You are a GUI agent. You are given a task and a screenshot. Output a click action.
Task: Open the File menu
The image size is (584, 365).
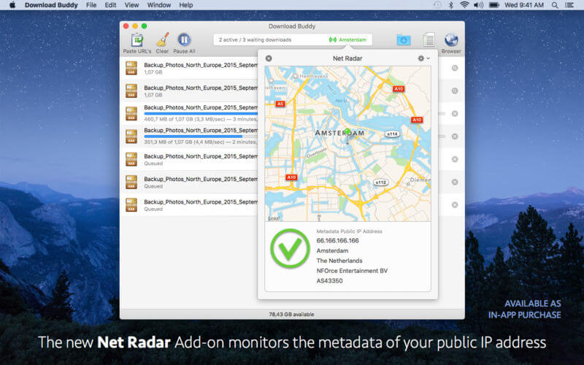pos(91,5)
